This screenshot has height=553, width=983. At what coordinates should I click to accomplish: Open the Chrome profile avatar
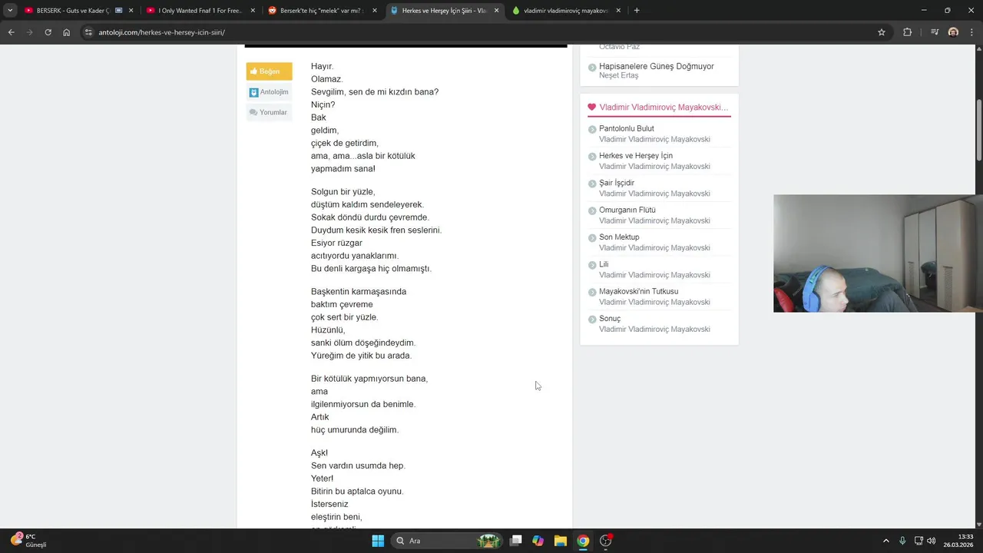[953, 32]
